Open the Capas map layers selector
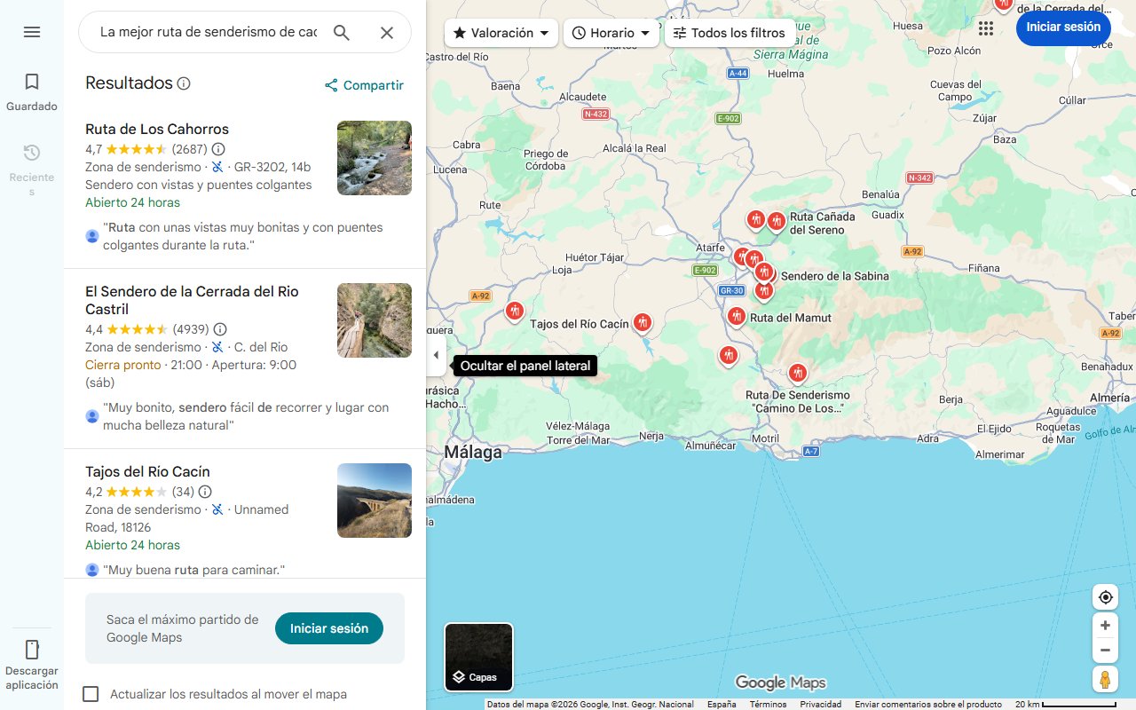 [478, 657]
